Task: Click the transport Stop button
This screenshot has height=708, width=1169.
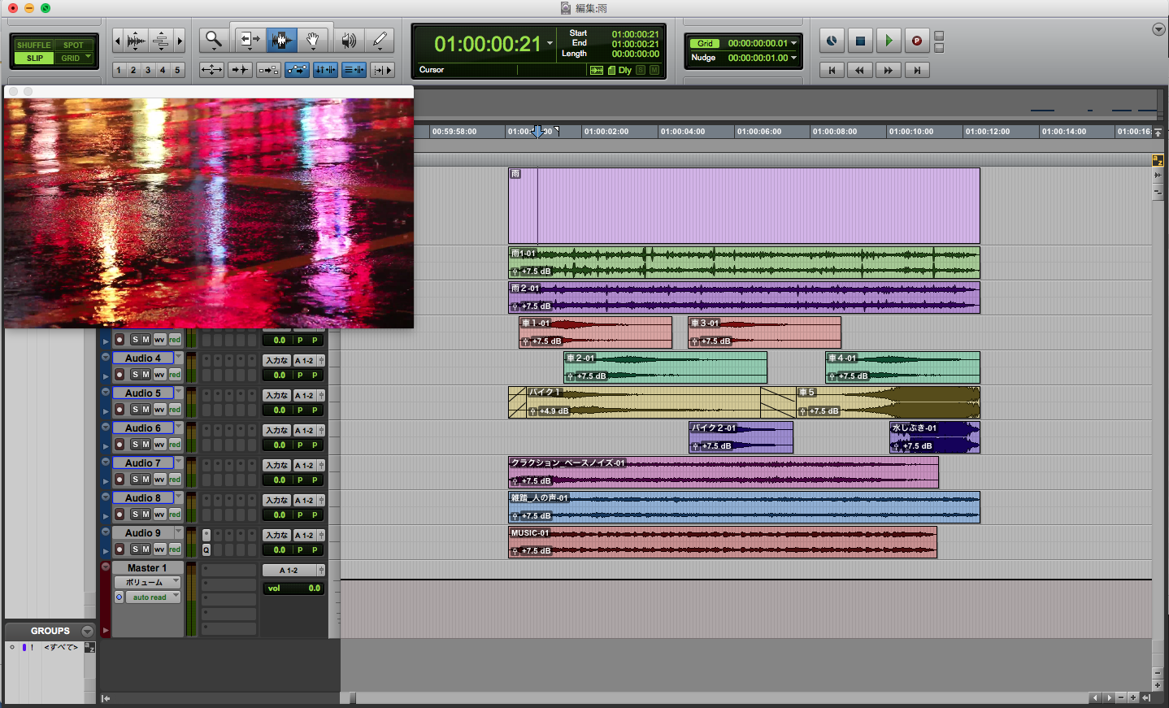Action: coord(860,41)
